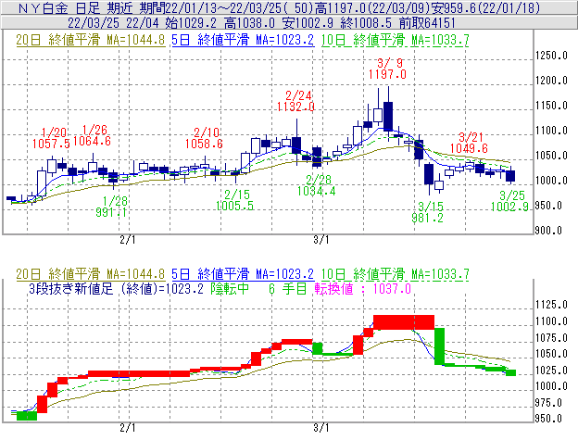This screenshot has width=578, height=440.
Task: Click the 終1008.5 closing value in header
Action: click(x=367, y=23)
